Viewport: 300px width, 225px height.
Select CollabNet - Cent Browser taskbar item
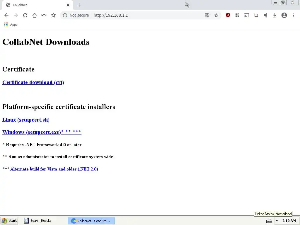[91, 221]
